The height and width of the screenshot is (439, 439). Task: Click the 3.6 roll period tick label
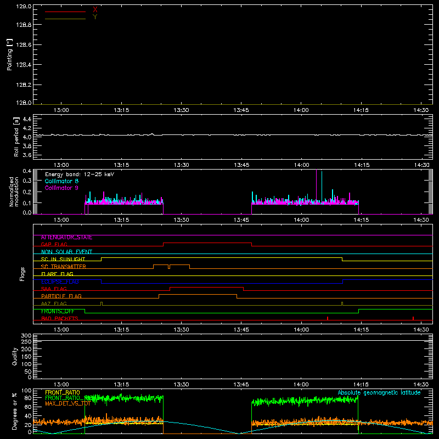pos(27,155)
